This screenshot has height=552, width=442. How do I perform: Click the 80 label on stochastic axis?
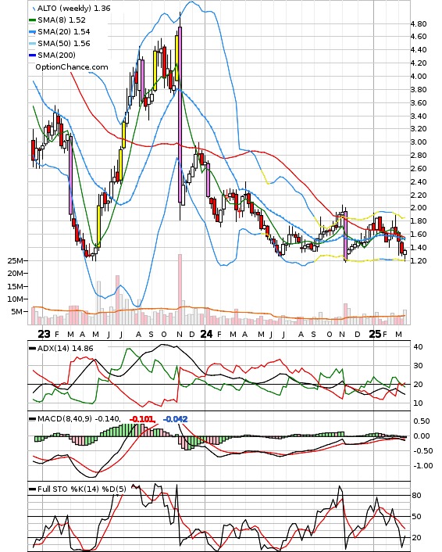tap(417, 496)
